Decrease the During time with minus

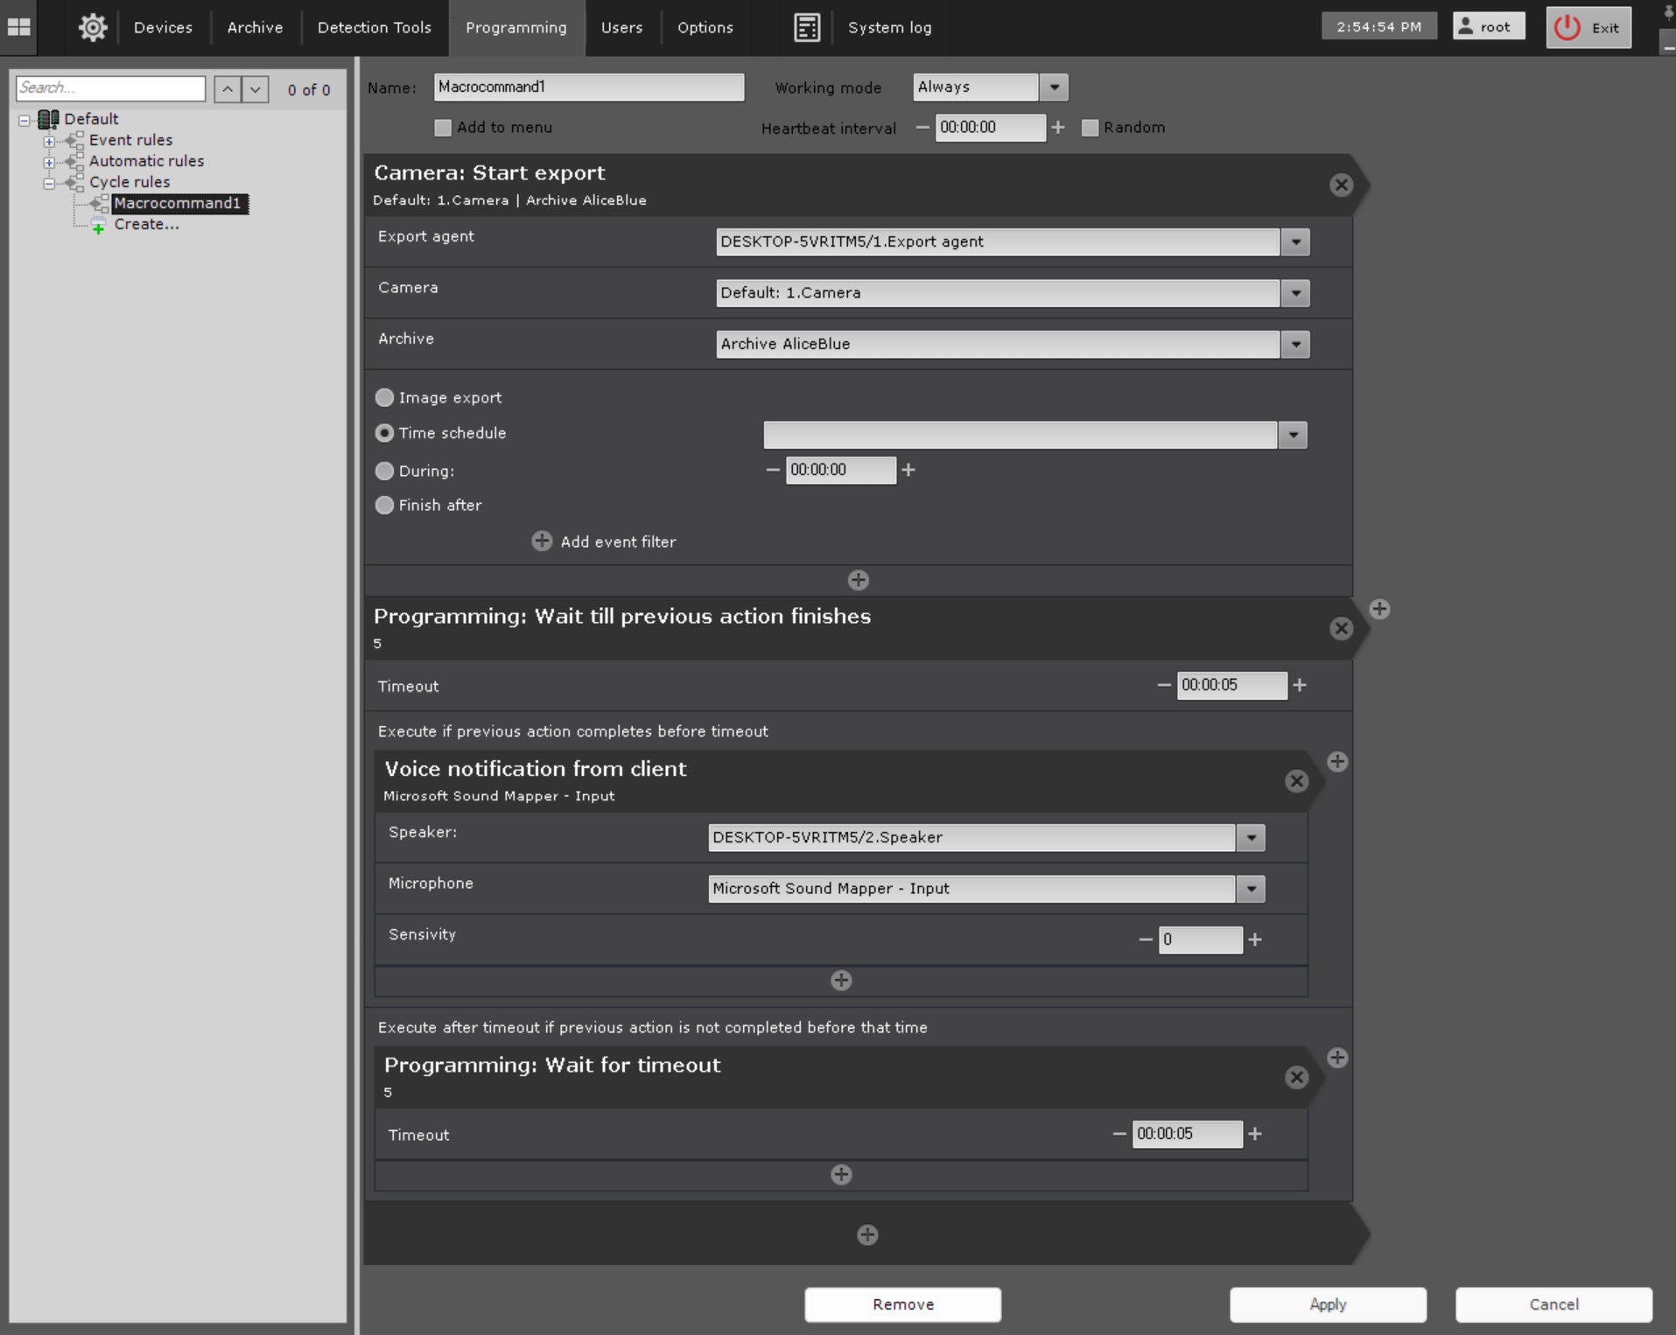(773, 470)
